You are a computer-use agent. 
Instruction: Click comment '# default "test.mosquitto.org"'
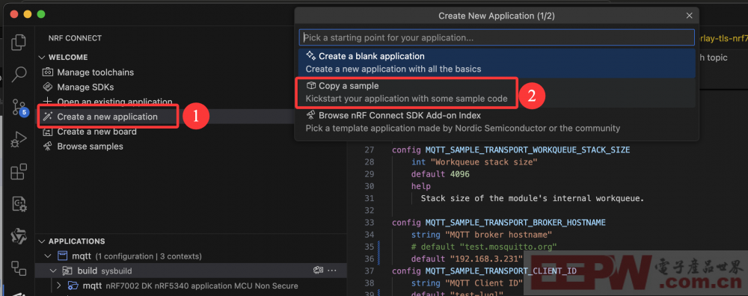(484, 247)
